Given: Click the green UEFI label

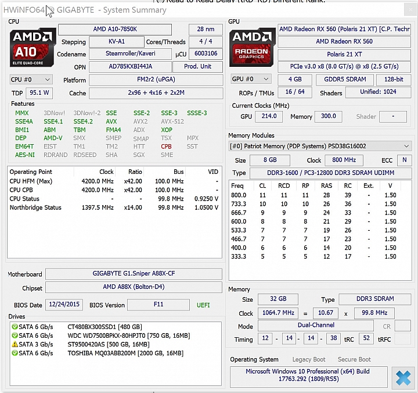Looking at the screenshot, I should click(203, 305).
